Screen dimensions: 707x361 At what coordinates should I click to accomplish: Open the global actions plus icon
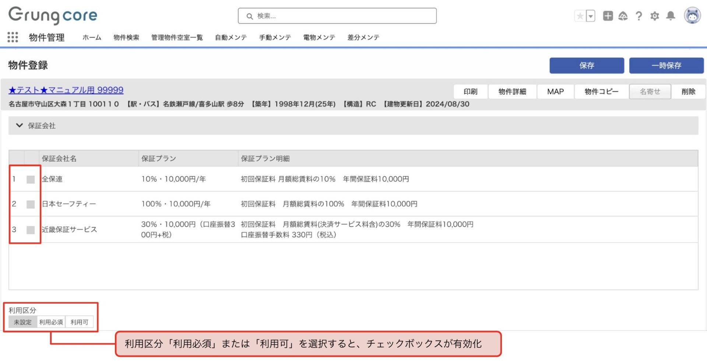(608, 16)
